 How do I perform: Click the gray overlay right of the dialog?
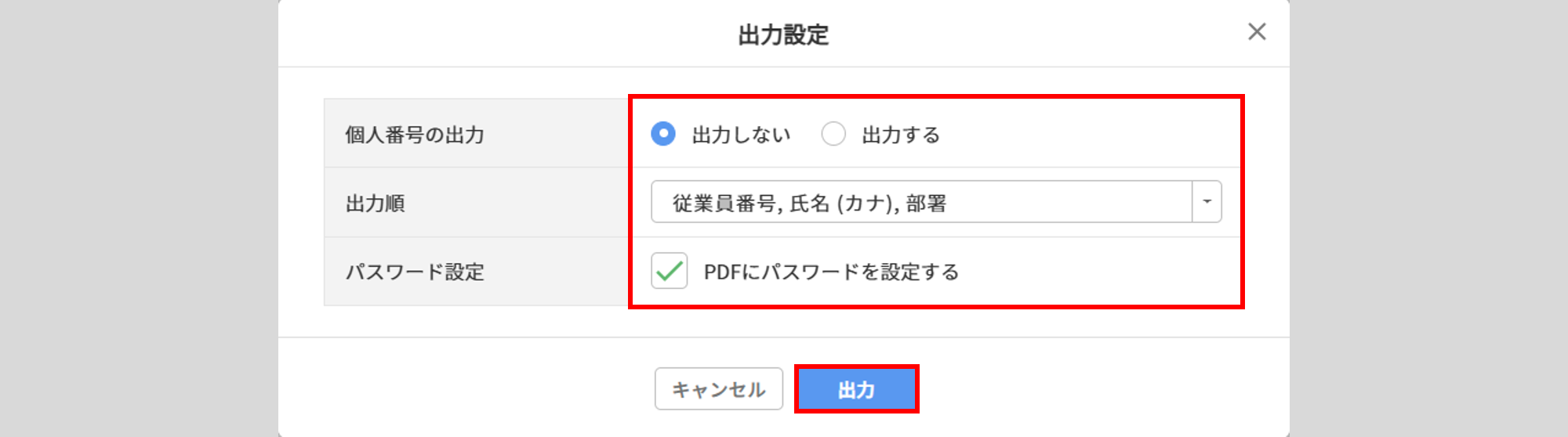point(1428,218)
